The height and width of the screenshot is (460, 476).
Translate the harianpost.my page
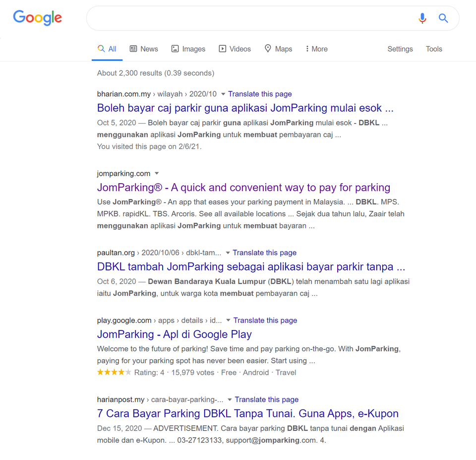[x=267, y=399]
